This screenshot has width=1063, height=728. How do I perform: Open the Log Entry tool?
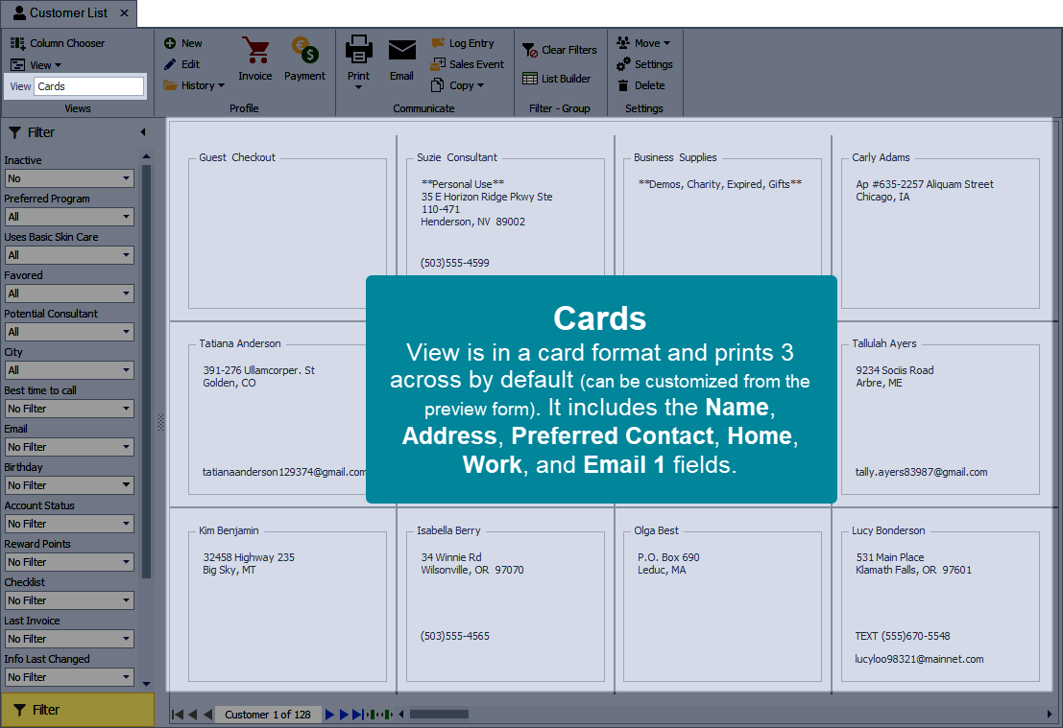click(468, 42)
